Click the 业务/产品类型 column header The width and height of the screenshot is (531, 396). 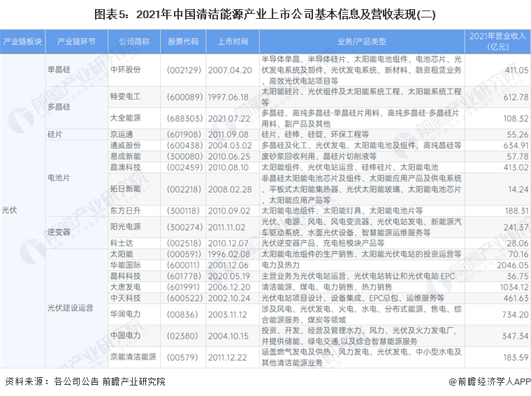point(362,42)
